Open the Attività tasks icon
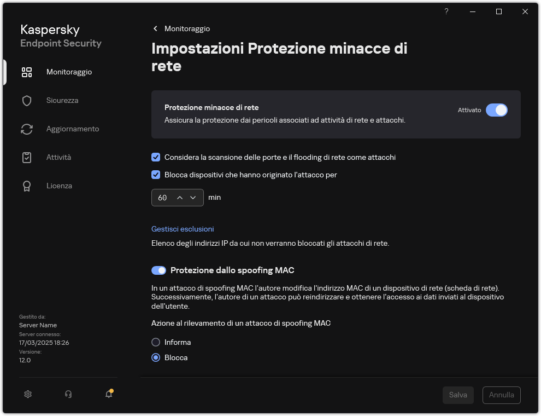 click(x=26, y=157)
